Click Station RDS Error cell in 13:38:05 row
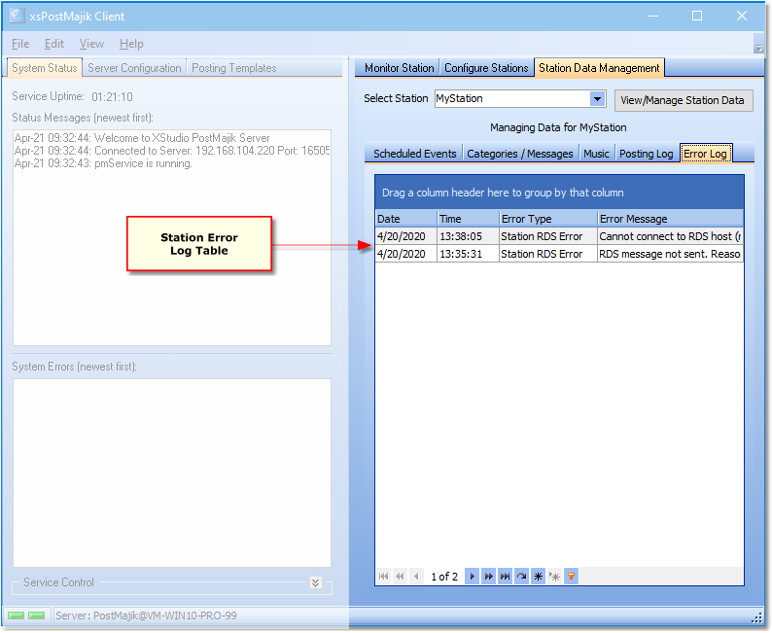772x633 pixels. (548, 236)
